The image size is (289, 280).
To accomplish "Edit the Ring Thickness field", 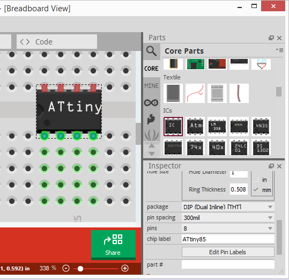I will (239, 189).
